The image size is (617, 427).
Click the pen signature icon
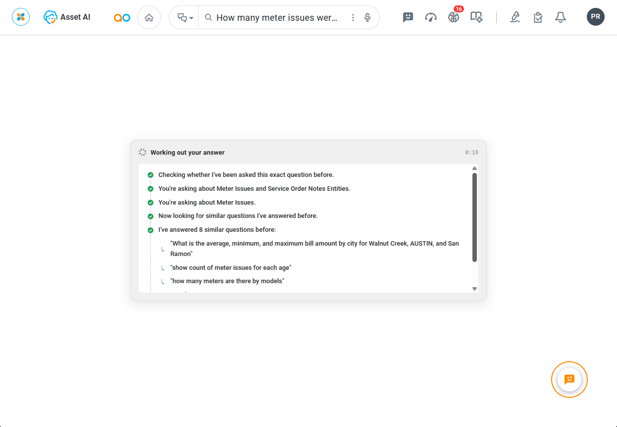point(515,17)
